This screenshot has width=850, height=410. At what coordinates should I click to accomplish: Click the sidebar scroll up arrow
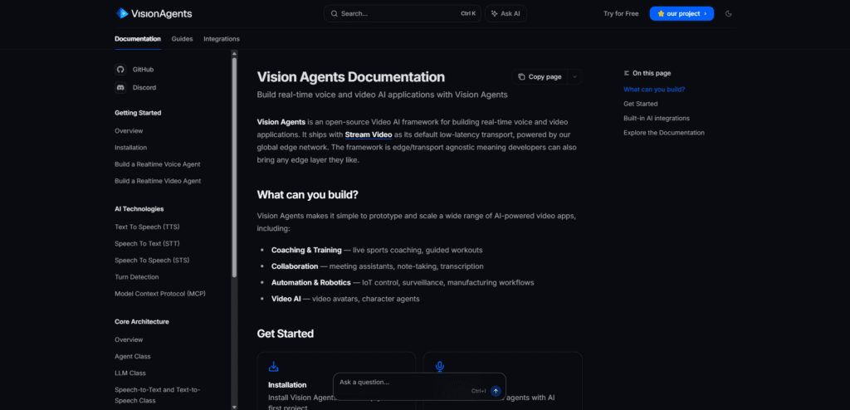coord(234,53)
